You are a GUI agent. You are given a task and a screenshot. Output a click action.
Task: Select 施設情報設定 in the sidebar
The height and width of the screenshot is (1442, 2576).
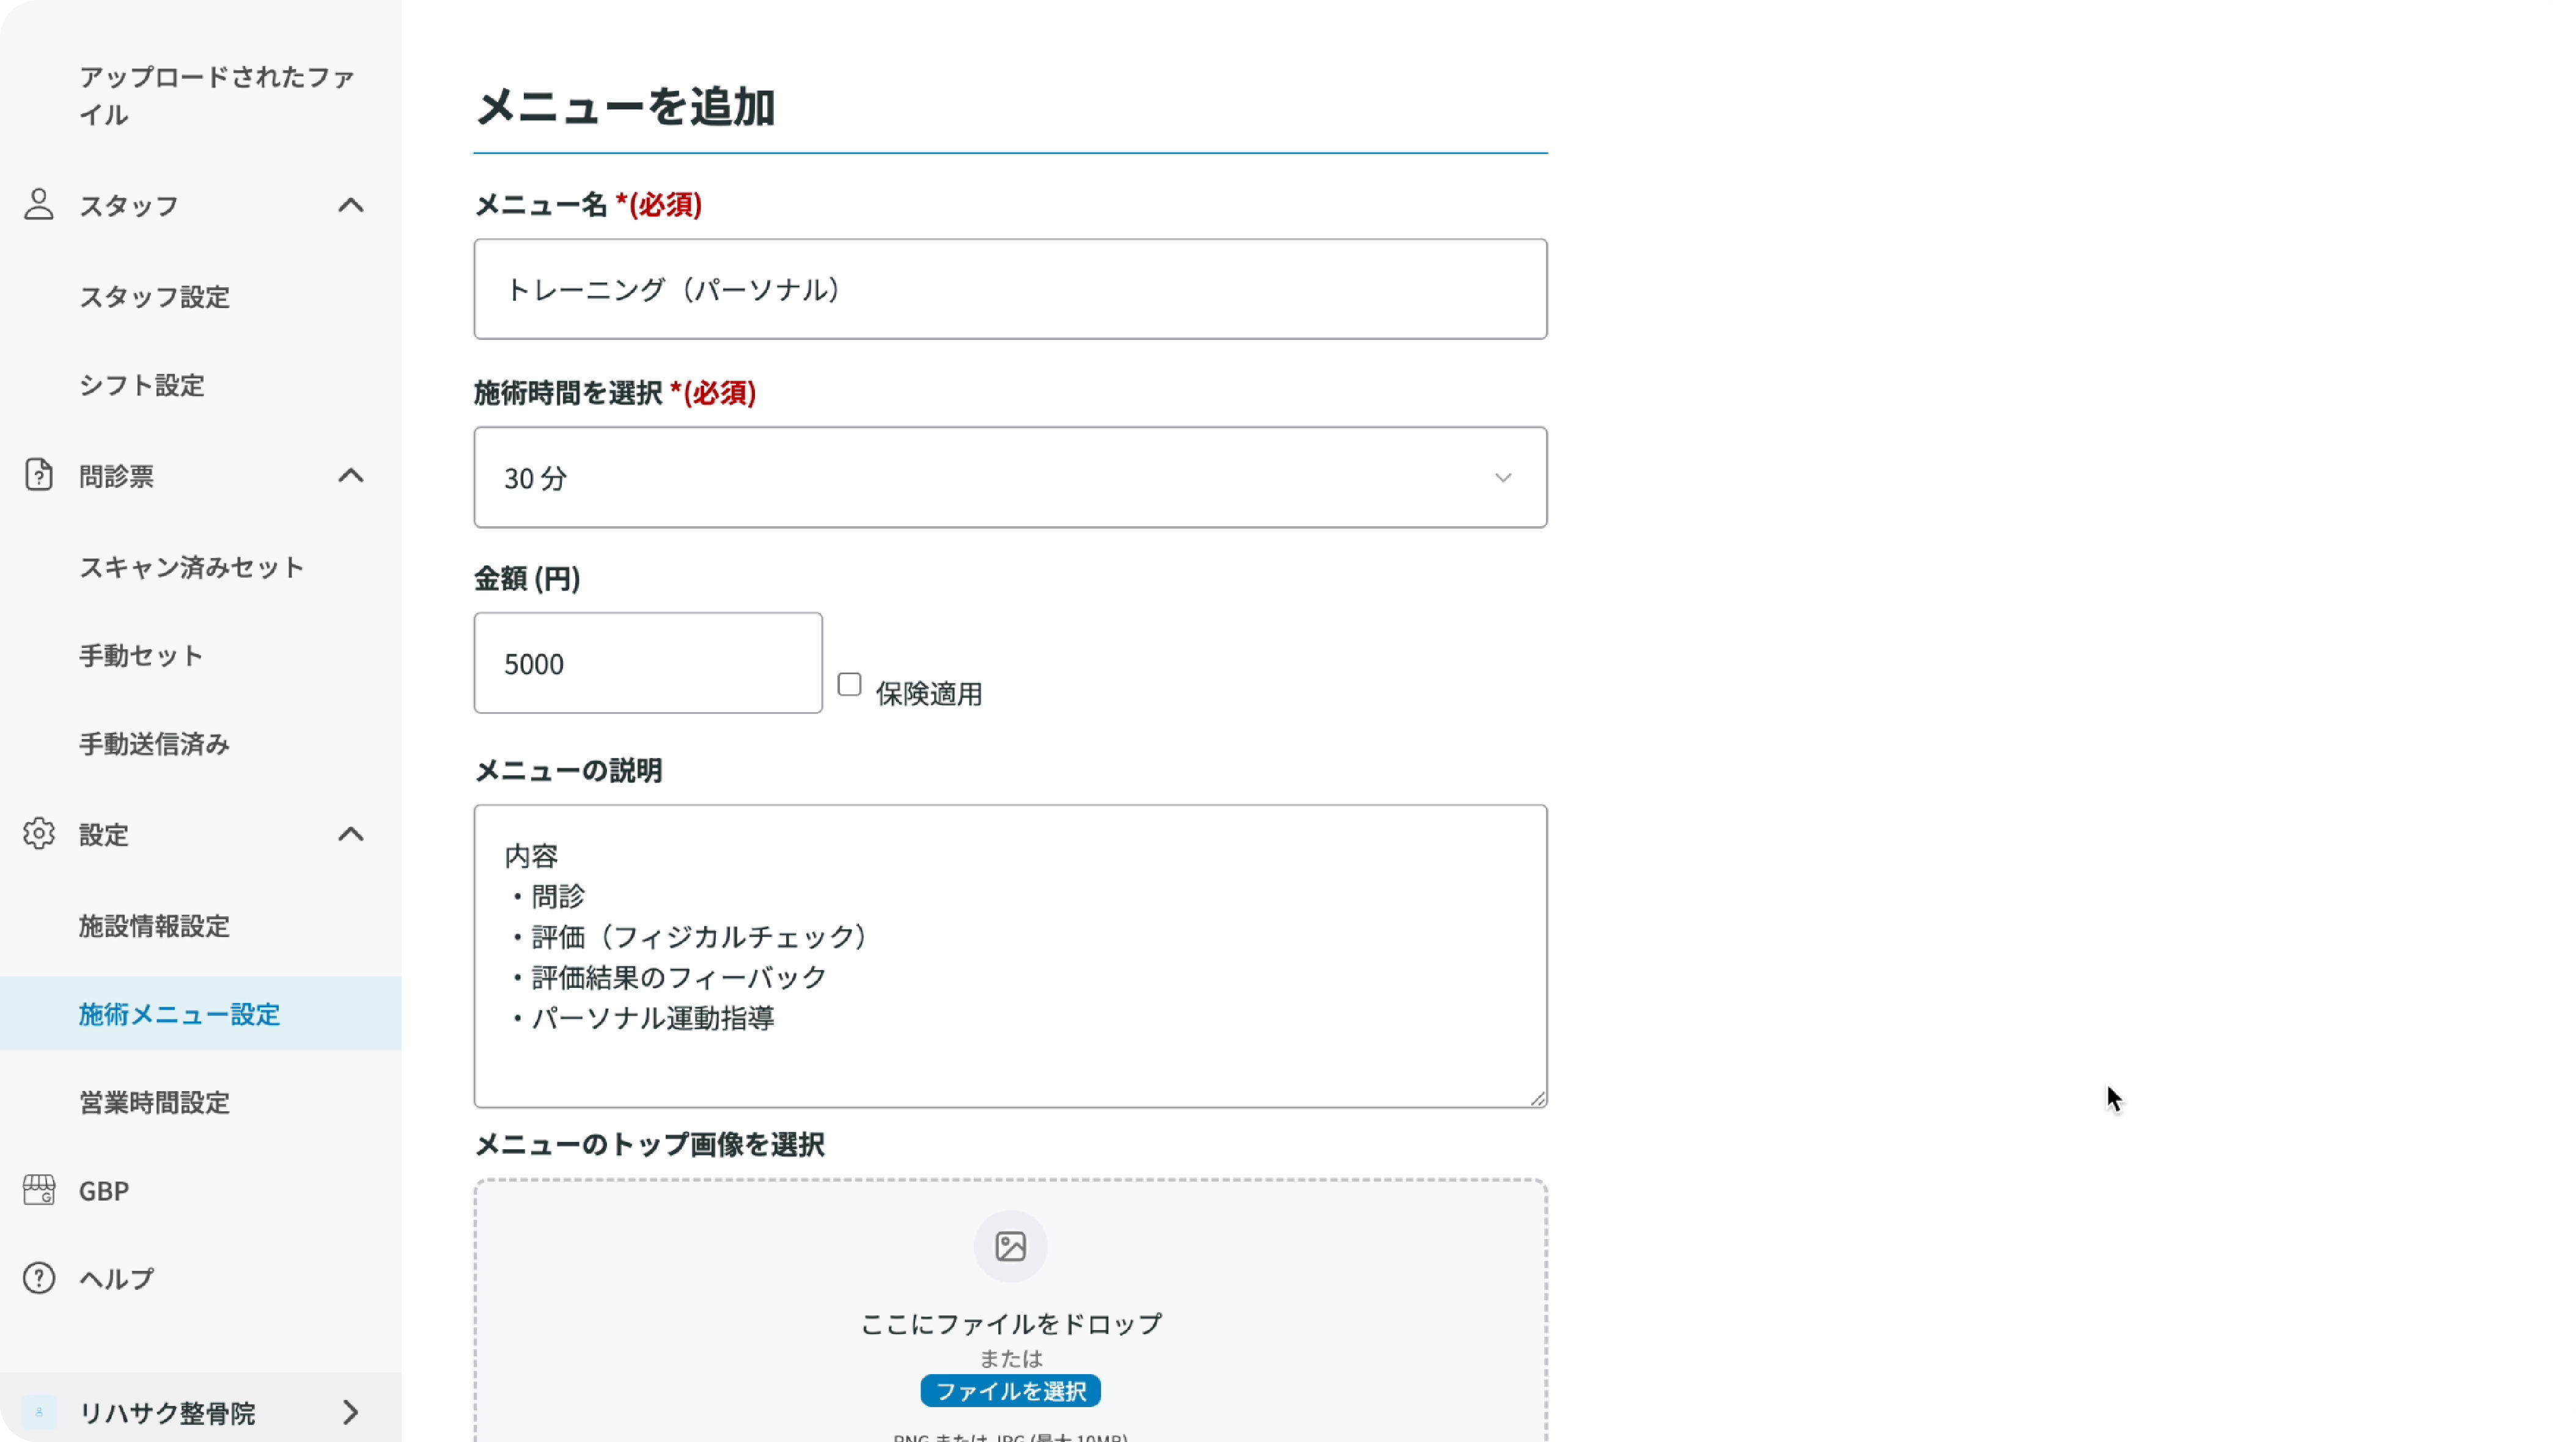(155, 925)
